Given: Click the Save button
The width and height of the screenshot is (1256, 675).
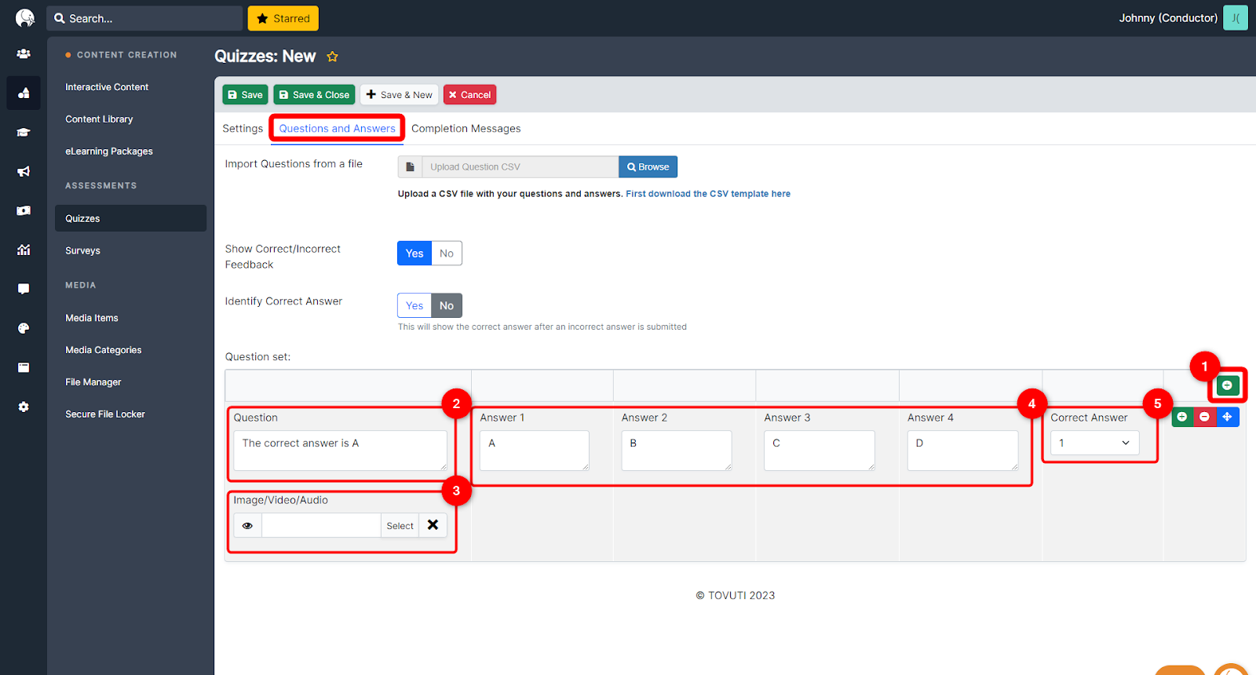Looking at the screenshot, I should coord(245,95).
